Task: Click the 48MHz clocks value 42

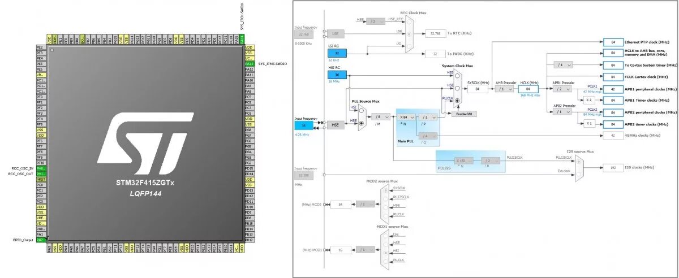Action: pos(612,136)
